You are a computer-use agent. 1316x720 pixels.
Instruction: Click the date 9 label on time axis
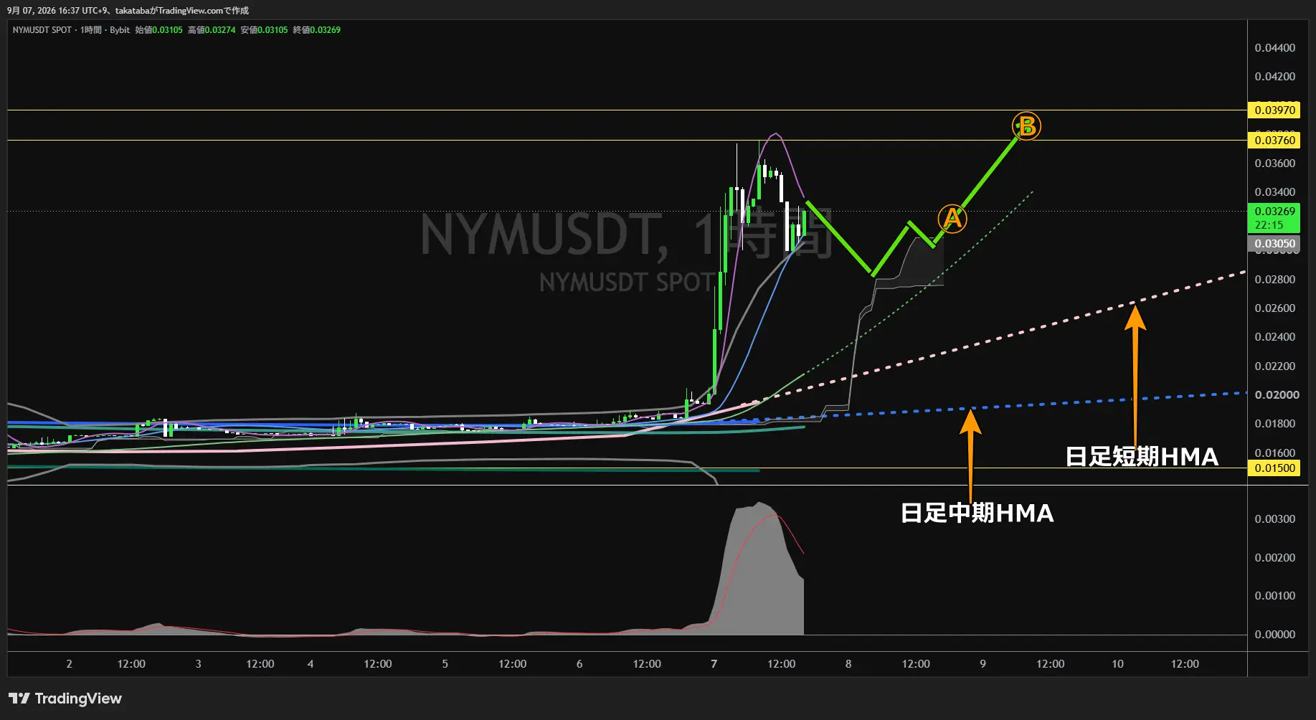983,664
